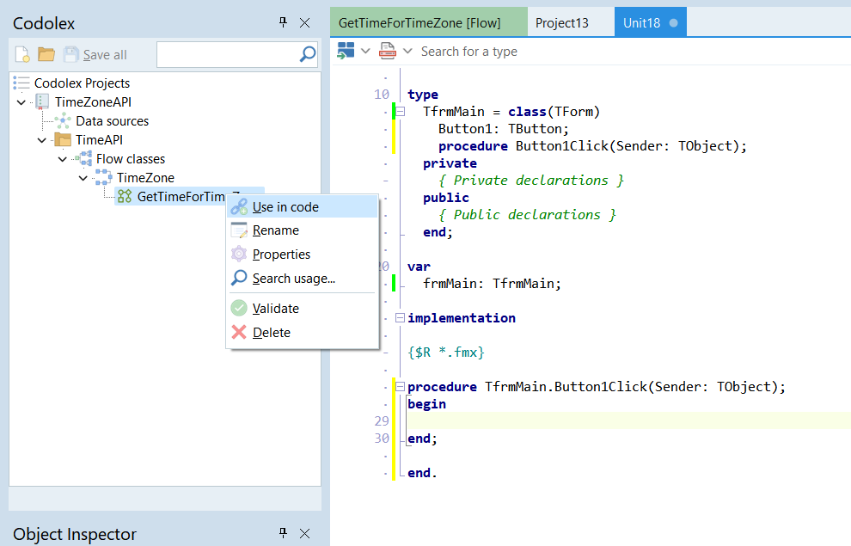851x546 pixels.
Task: Click the Properties gear icon
Action: pos(239,254)
